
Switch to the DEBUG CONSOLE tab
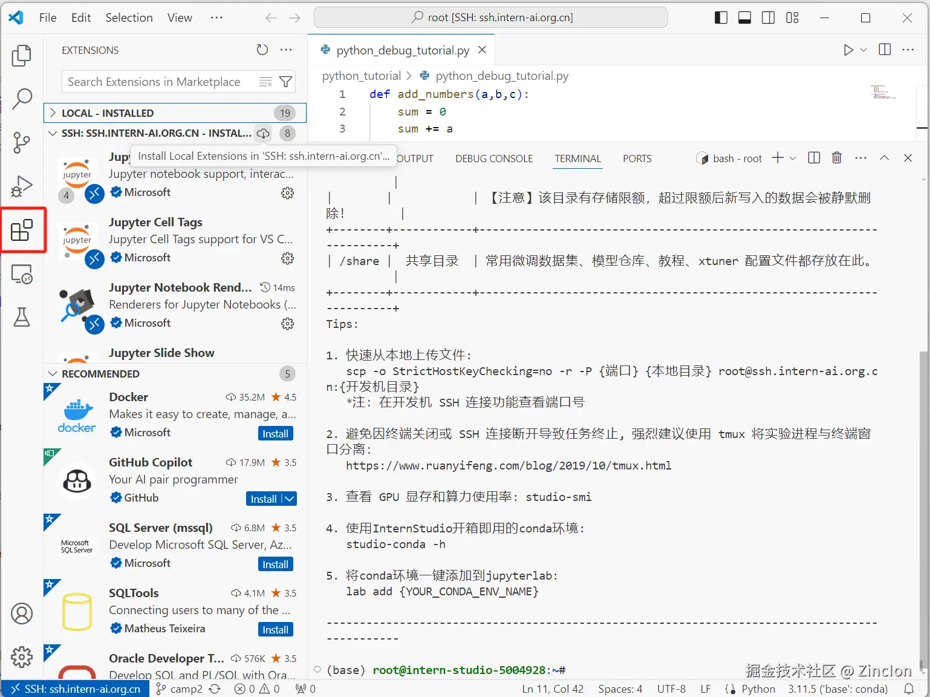(494, 159)
